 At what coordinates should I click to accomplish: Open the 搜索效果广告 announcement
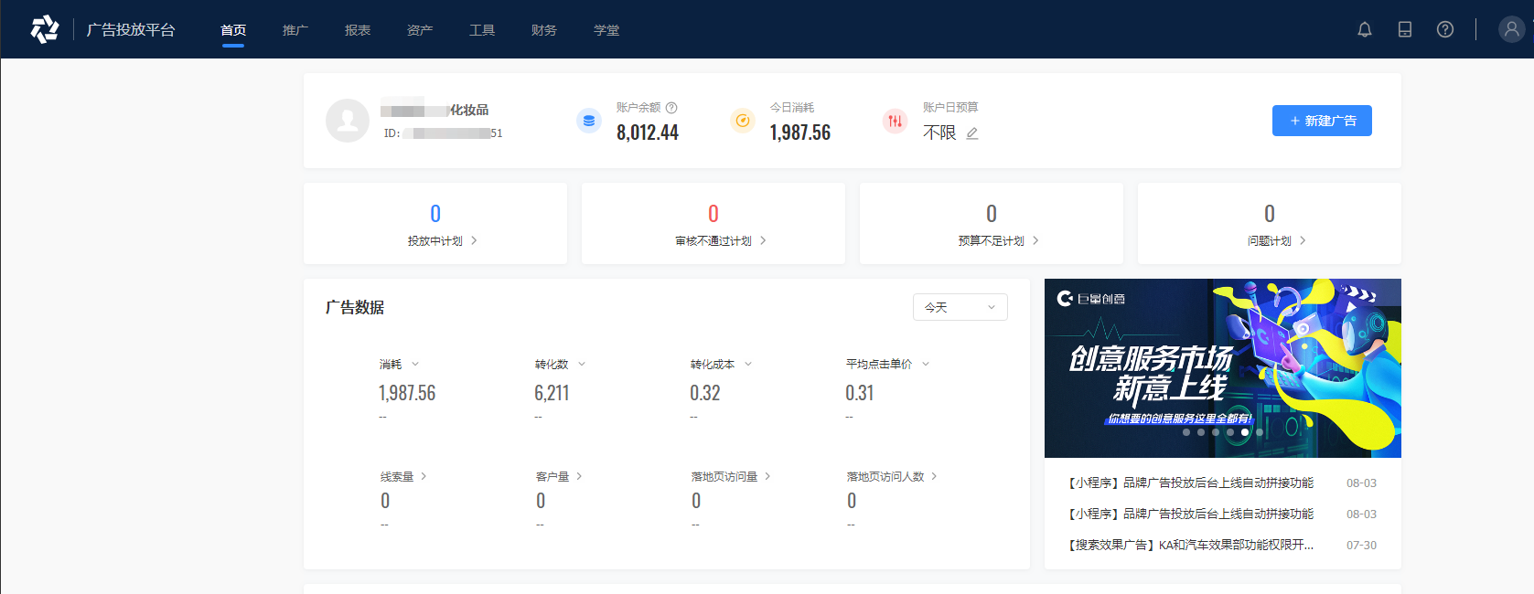[1191, 545]
